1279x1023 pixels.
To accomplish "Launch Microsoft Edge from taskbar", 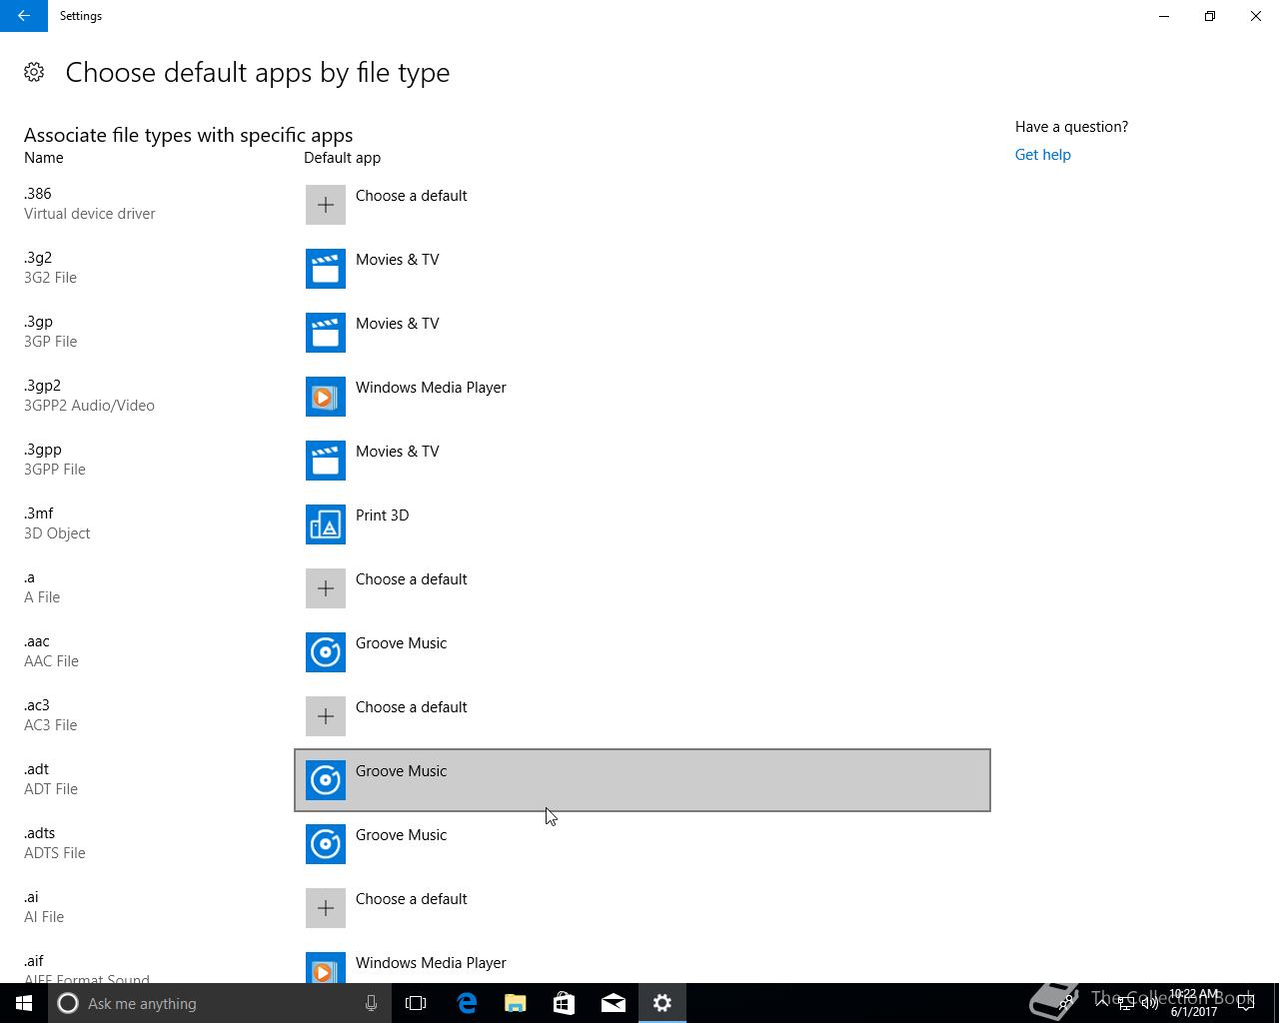I will pos(467,1003).
